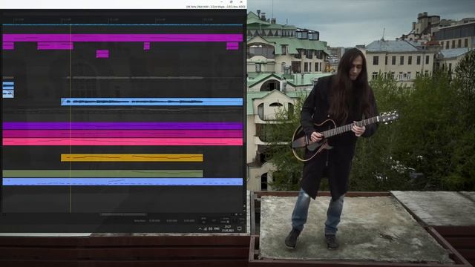Select the small light-blue clip stack at the left edge
Screen dimensions: 475x267
[x=8, y=90]
